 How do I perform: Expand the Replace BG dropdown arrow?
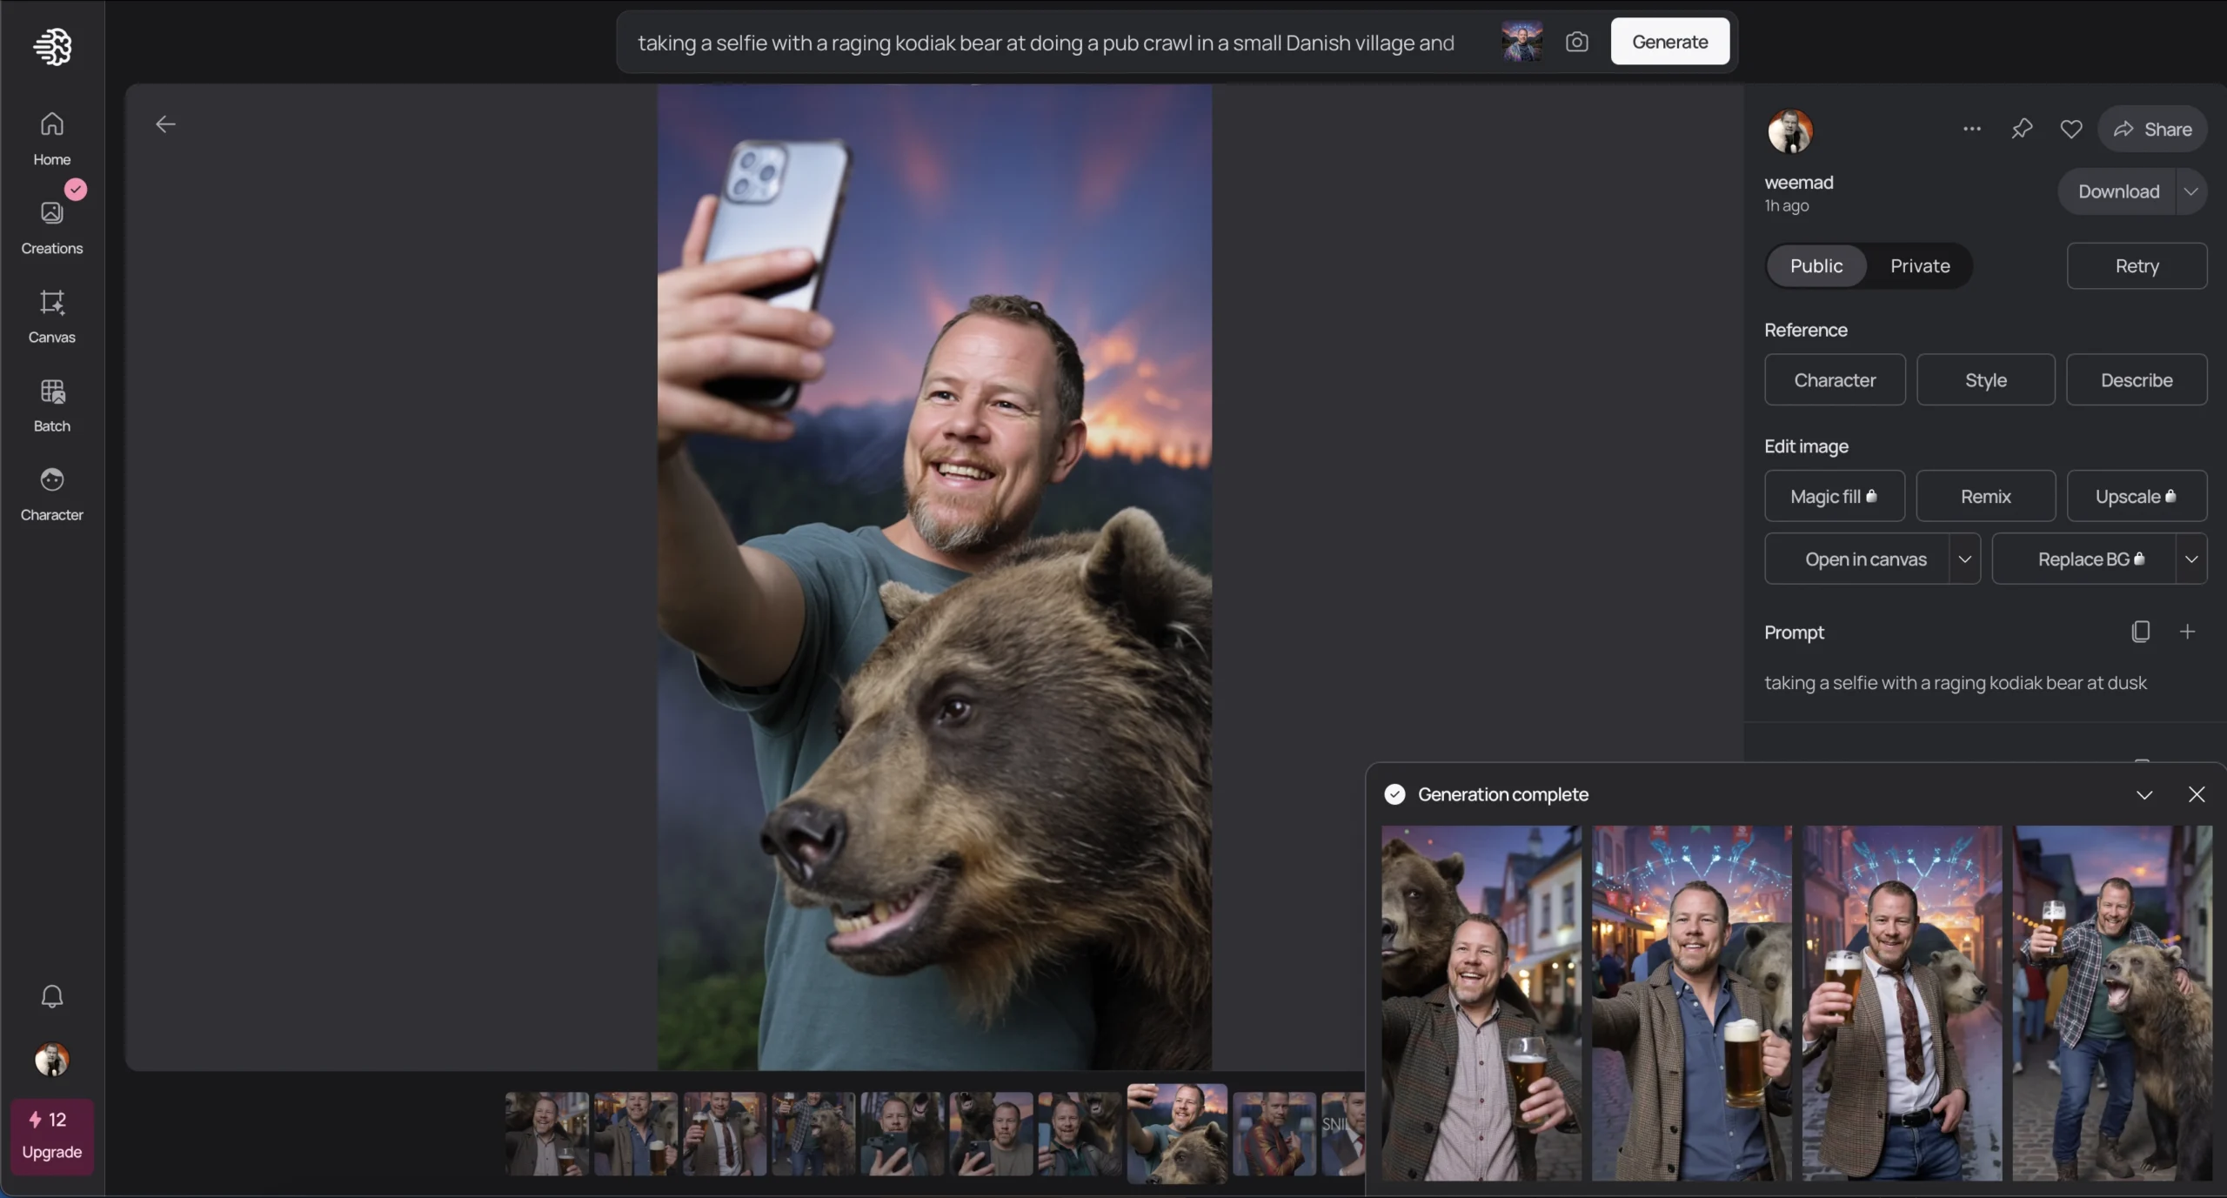(x=2191, y=559)
